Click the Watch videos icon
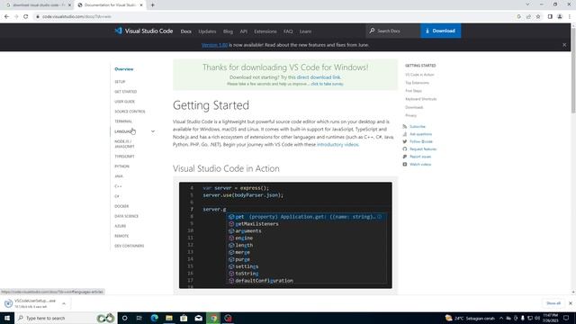Screen dimensions: 576x324 pos(405,164)
